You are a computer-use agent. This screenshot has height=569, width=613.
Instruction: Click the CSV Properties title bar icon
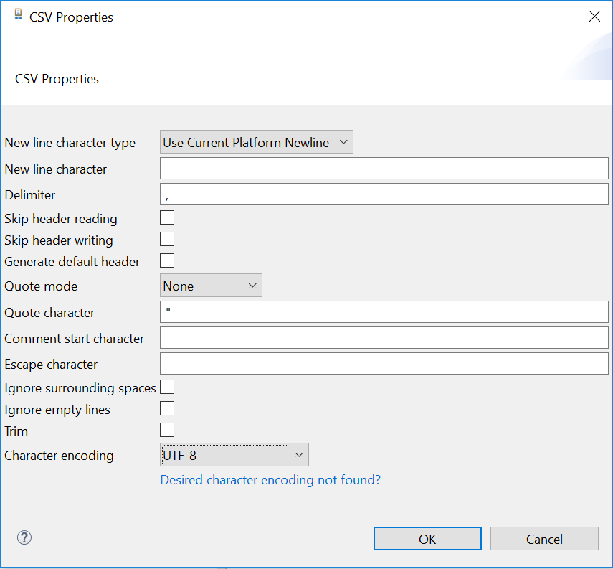19,16
